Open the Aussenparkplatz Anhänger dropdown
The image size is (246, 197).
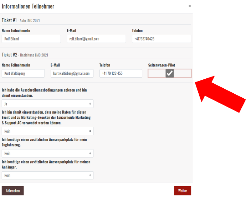pyautogui.click(x=47, y=175)
